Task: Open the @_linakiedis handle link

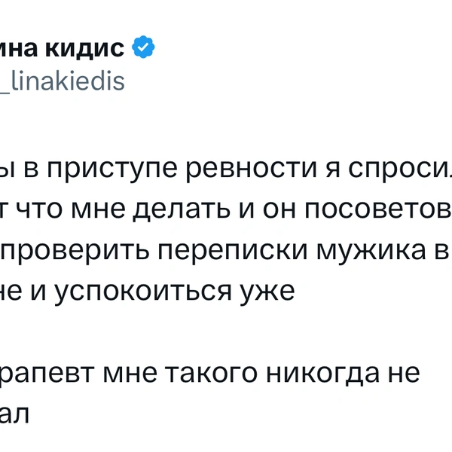Action: point(63,81)
